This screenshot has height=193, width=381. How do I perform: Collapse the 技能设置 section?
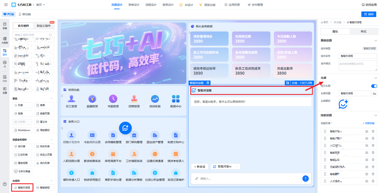pos(375,115)
